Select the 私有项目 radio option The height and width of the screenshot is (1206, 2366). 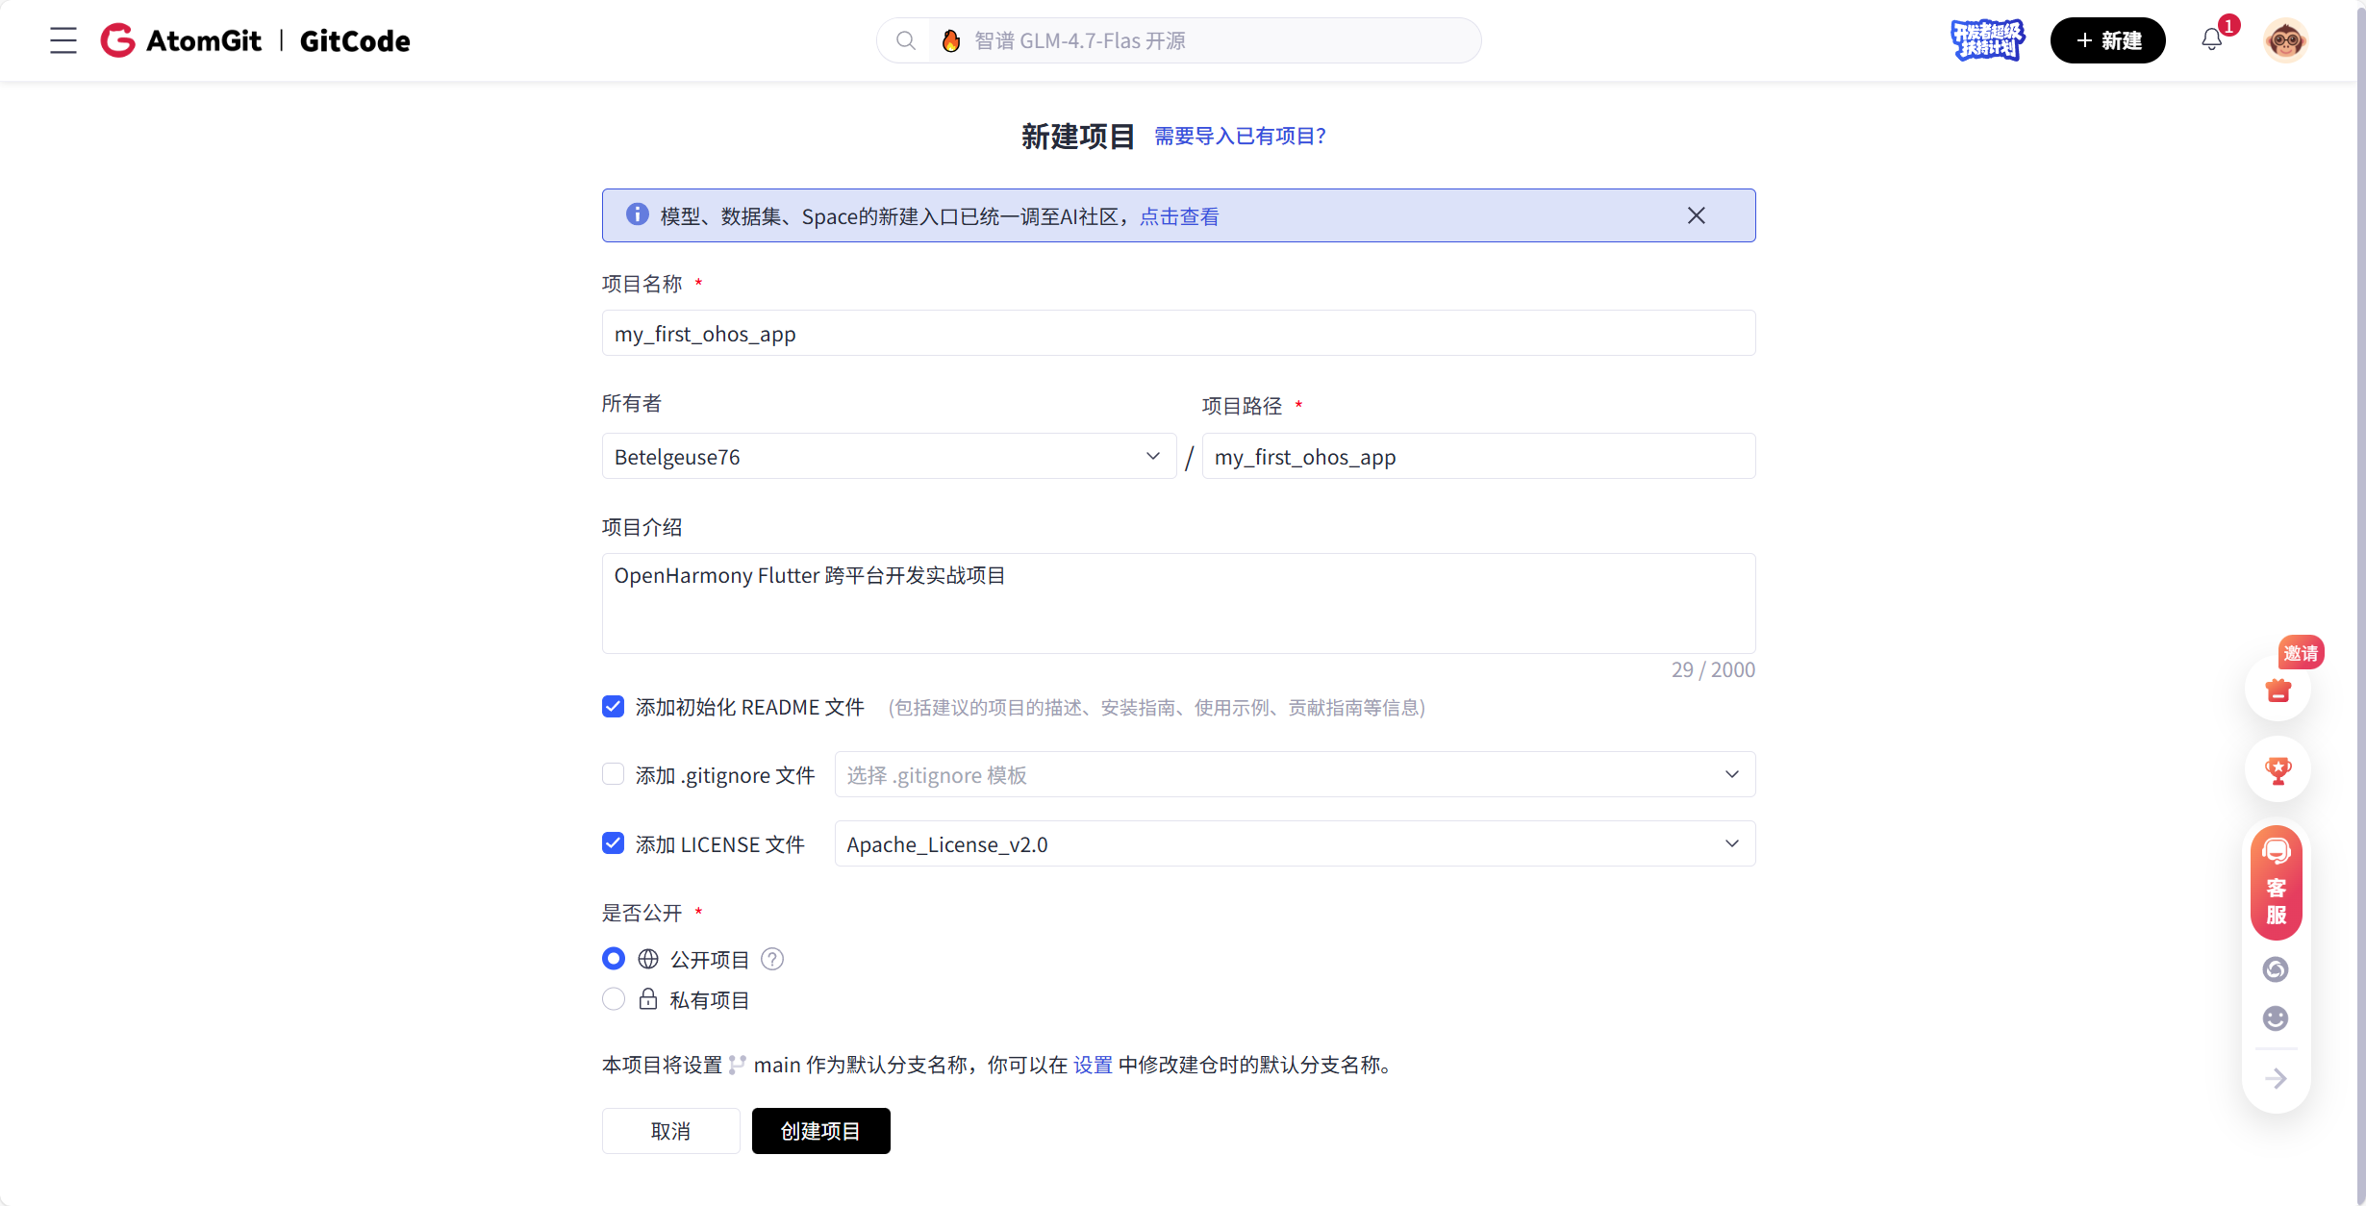click(614, 999)
